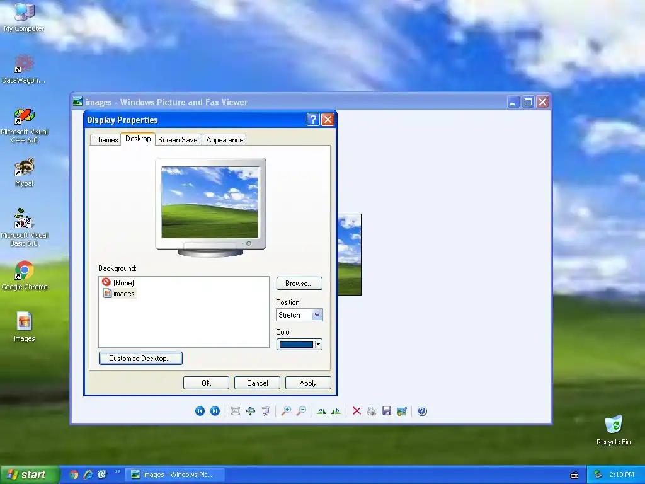Viewport: 645px width, 484px height.
Task: Click the keyboard icon in the taskbar
Action: point(574,475)
